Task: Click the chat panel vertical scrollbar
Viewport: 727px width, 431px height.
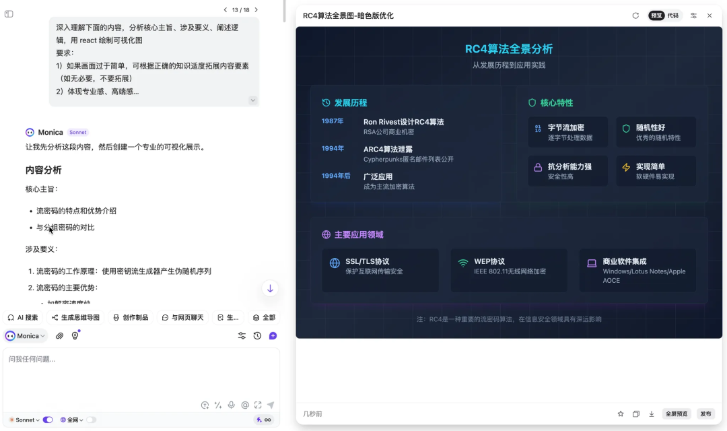Action: click(x=284, y=11)
